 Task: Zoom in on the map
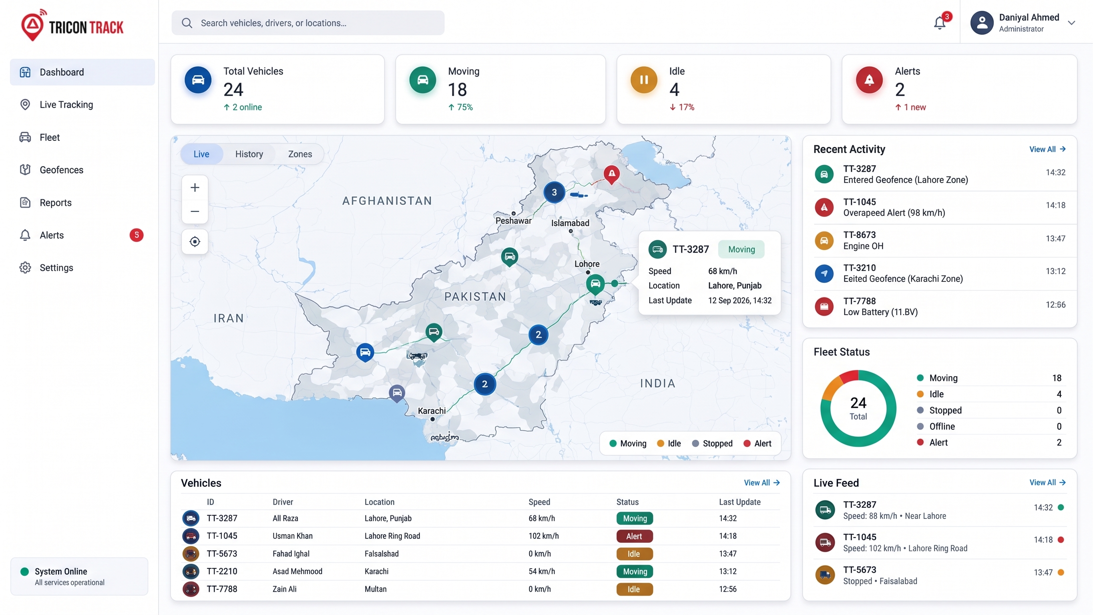click(x=195, y=188)
